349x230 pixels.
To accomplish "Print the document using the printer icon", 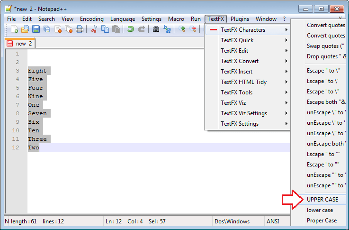I will click(x=80, y=29).
